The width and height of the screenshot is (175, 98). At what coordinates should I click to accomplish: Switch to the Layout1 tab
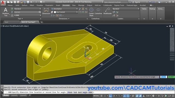(14, 95)
